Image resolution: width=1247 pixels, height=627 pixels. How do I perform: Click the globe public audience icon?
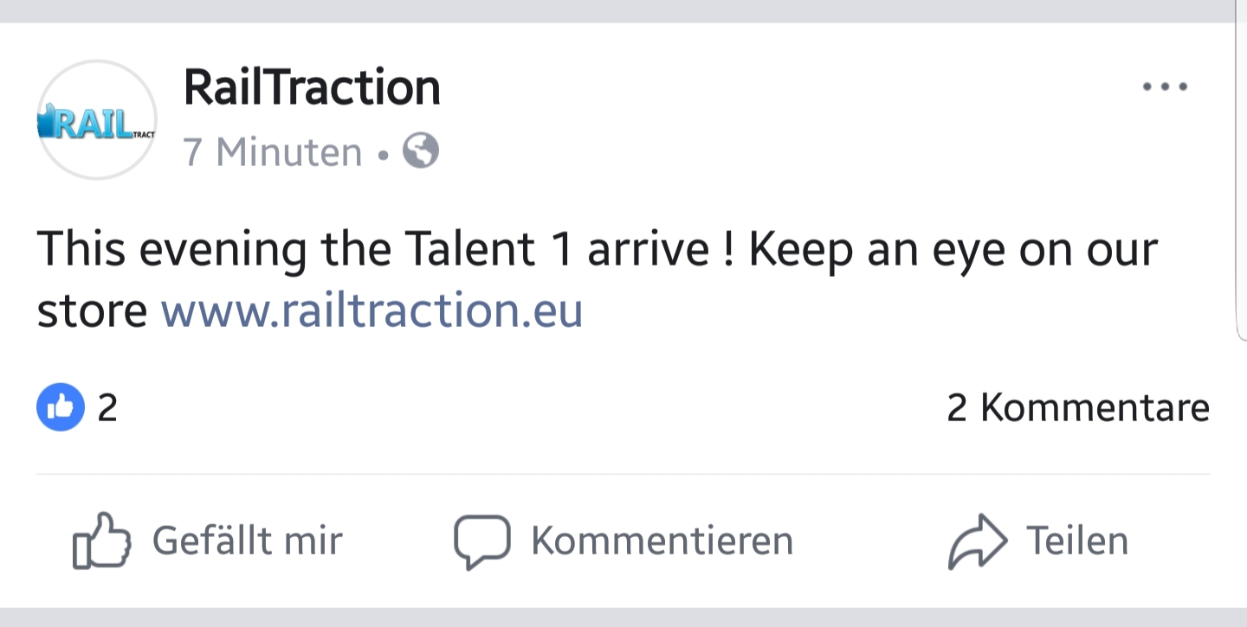421,152
